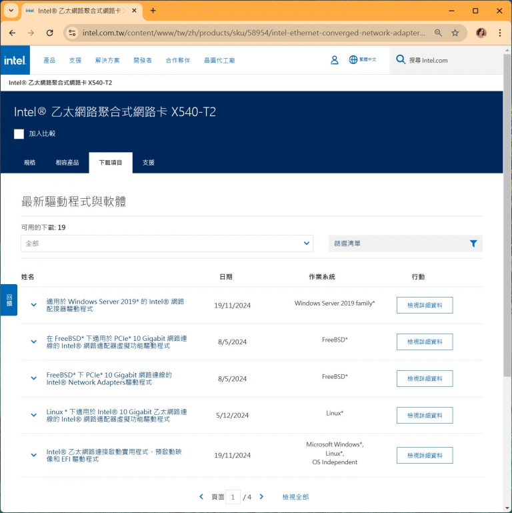The width and height of the screenshot is (512, 513).
Task: View details for the Linux driver
Action: pos(425,415)
